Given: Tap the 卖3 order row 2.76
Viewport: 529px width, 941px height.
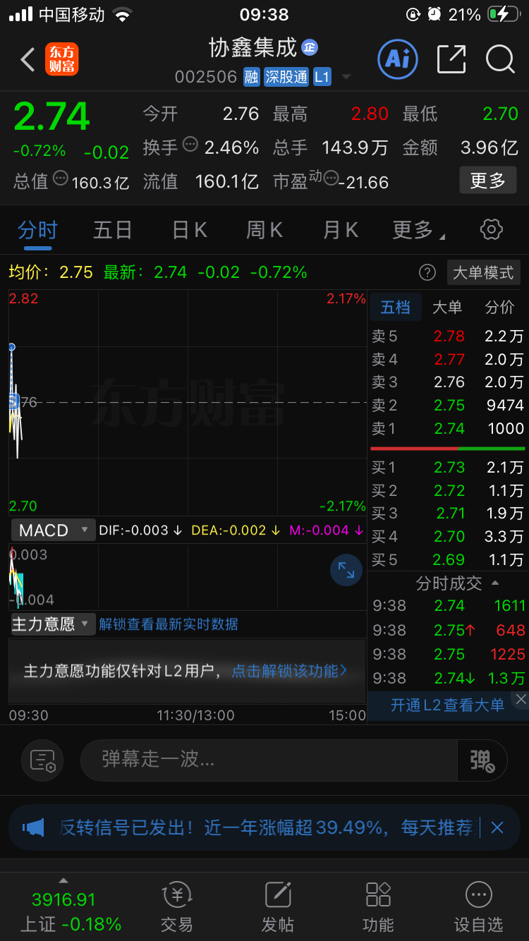Looking at the screenshot, I should point(448,382).
